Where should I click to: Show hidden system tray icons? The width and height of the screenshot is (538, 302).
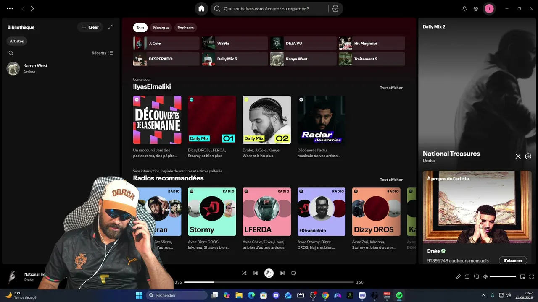[x=483, y=295]
